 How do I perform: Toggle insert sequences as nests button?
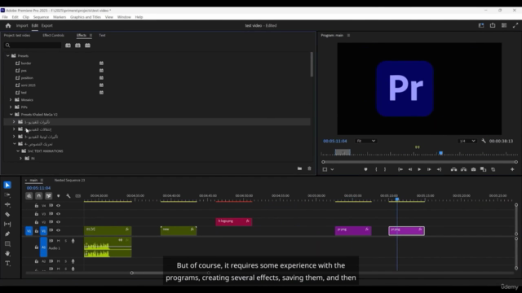(x=29, y=196)
